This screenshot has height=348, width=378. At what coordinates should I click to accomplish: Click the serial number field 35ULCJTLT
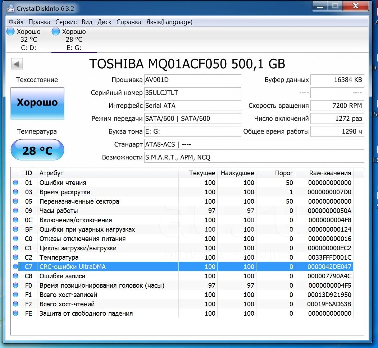pyautogui.click(x=193, y=93)
